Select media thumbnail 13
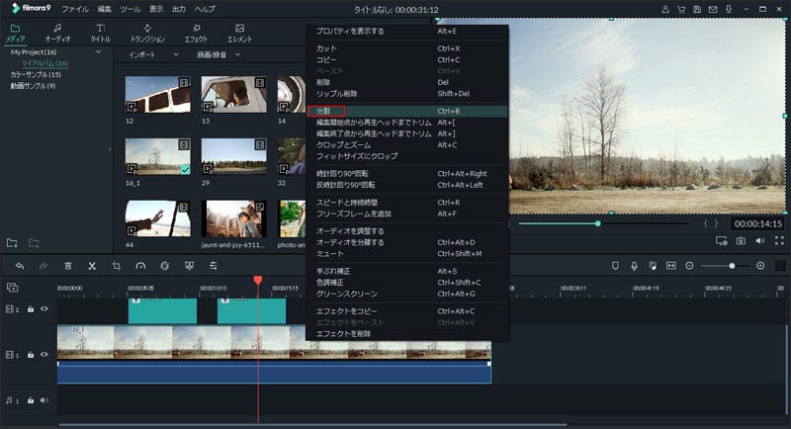 point(234,95)
